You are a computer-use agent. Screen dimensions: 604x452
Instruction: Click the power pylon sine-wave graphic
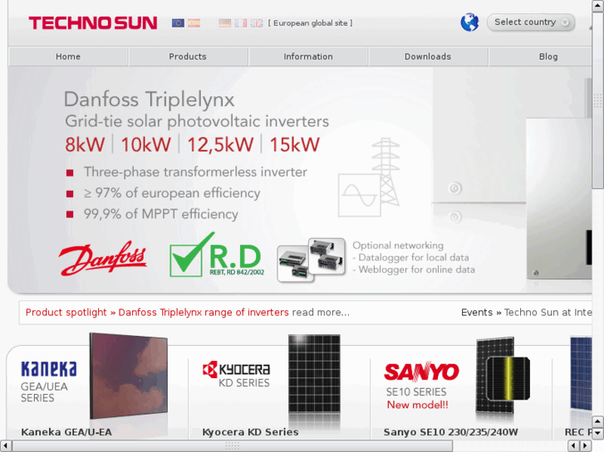(369, 177)
